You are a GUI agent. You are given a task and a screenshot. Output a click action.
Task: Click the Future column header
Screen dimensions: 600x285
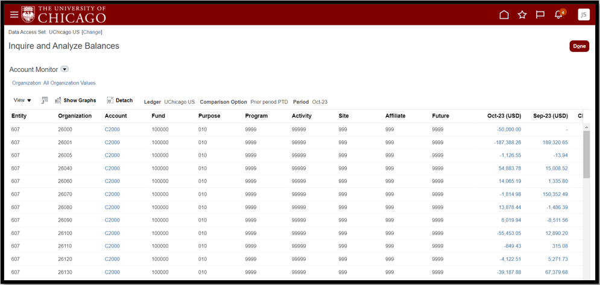441,116
